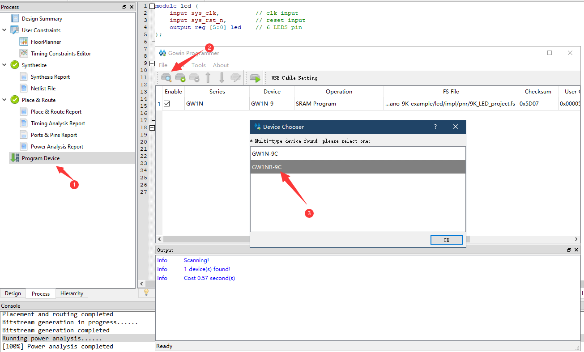The image size is (584, 352).
Task: Click the Synthesis Report document icon
Action: point(24,76)
